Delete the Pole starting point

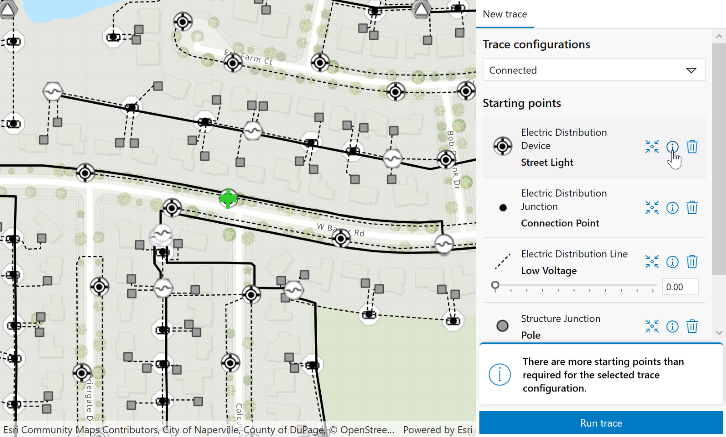pyautogui.click(x=692, y=326)
